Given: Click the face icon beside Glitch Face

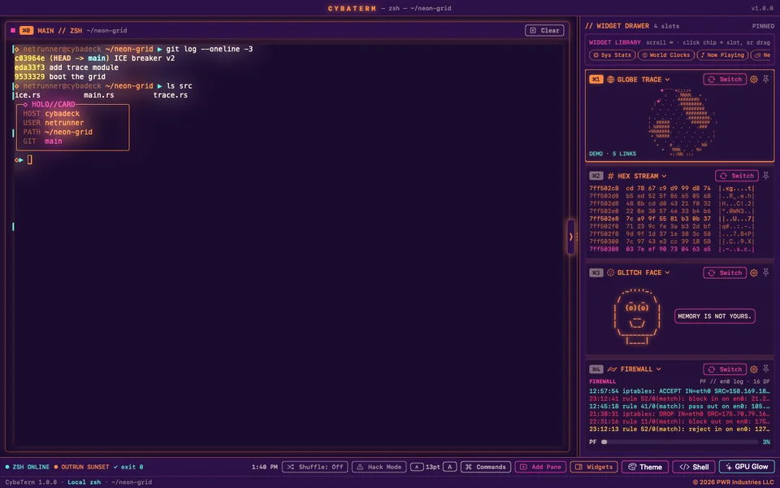Looking at the screenshot, I should pyautogui.click(x=610, y=272).
